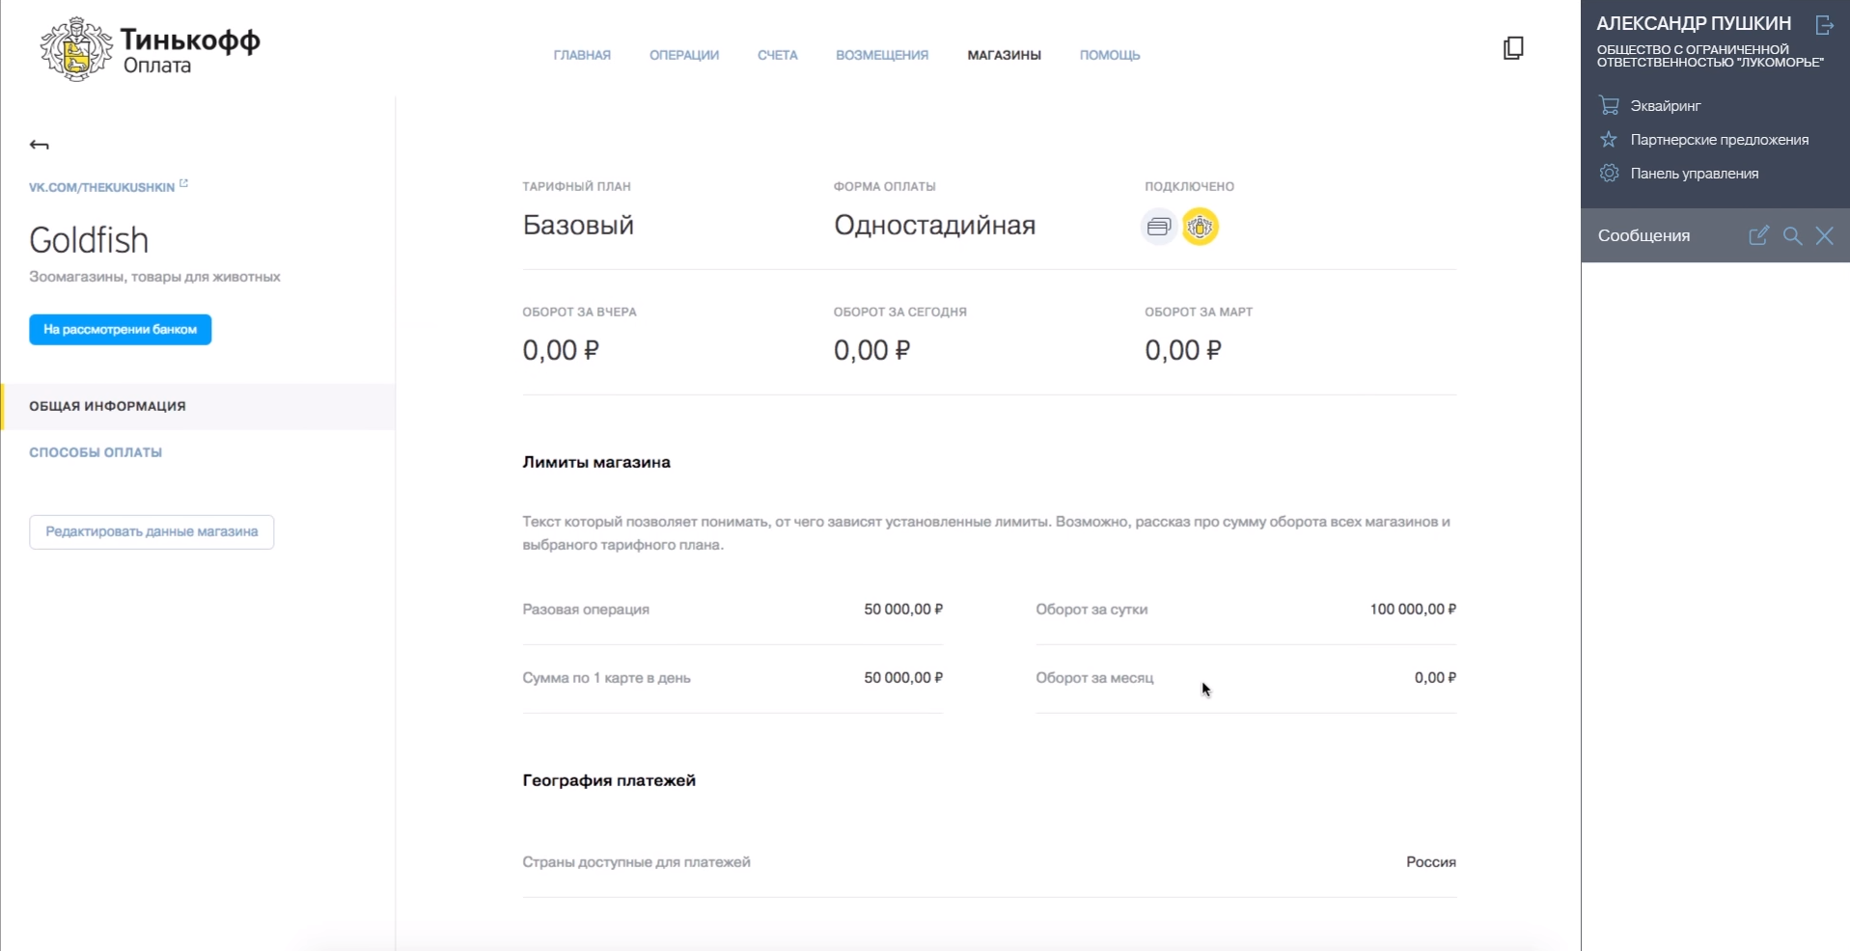Click the На рассмотрении банком status badge

121,329
